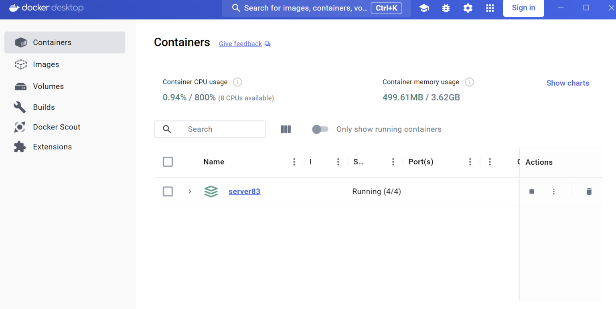Open the Builds section
This screenshot has height=309, width=616.
coord(44,107)
